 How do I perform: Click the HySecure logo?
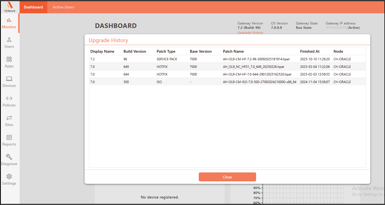tap(10, 7)
